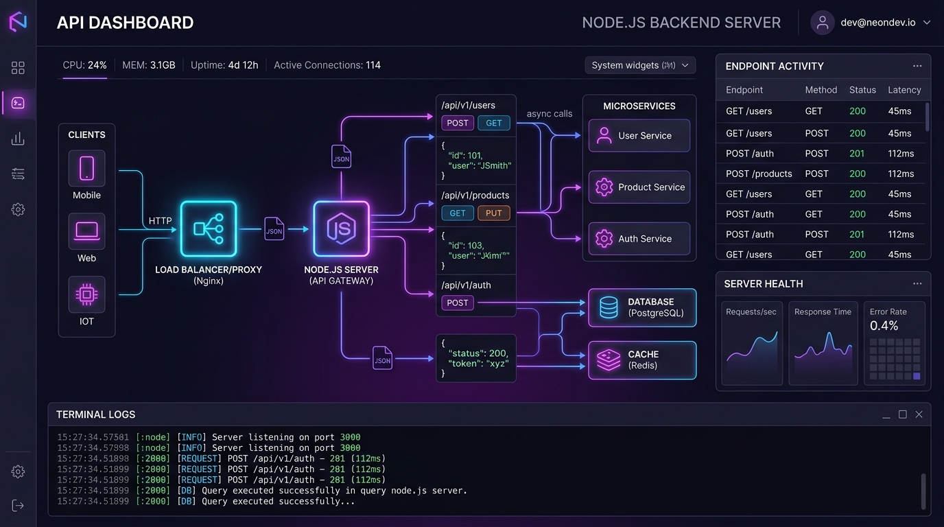This screenshot has width=944, height=527.
Task: Open the User Service card
Action: [639, 135]
